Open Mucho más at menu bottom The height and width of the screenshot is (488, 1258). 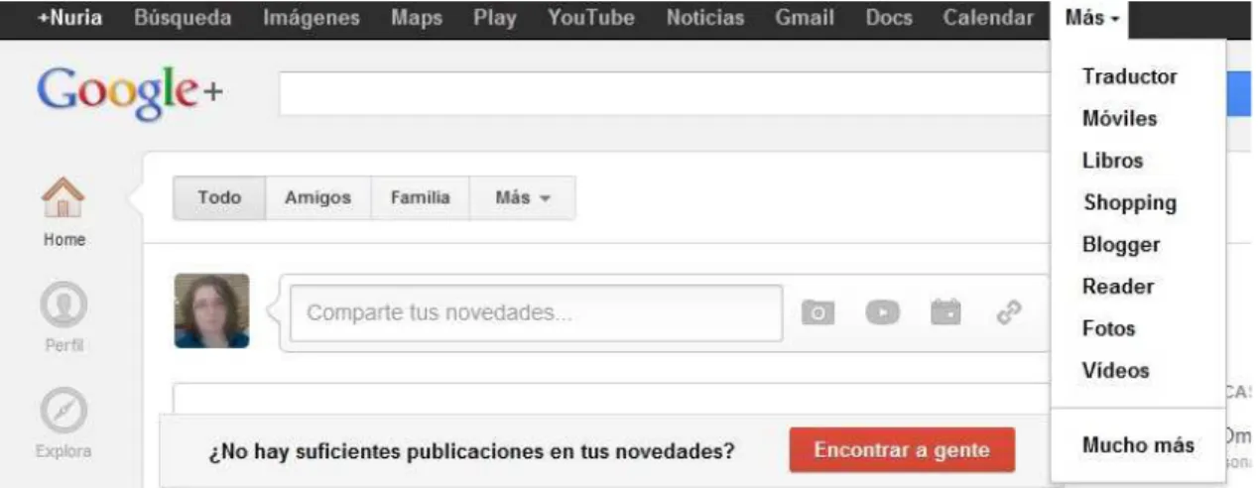coord(1138,445)
